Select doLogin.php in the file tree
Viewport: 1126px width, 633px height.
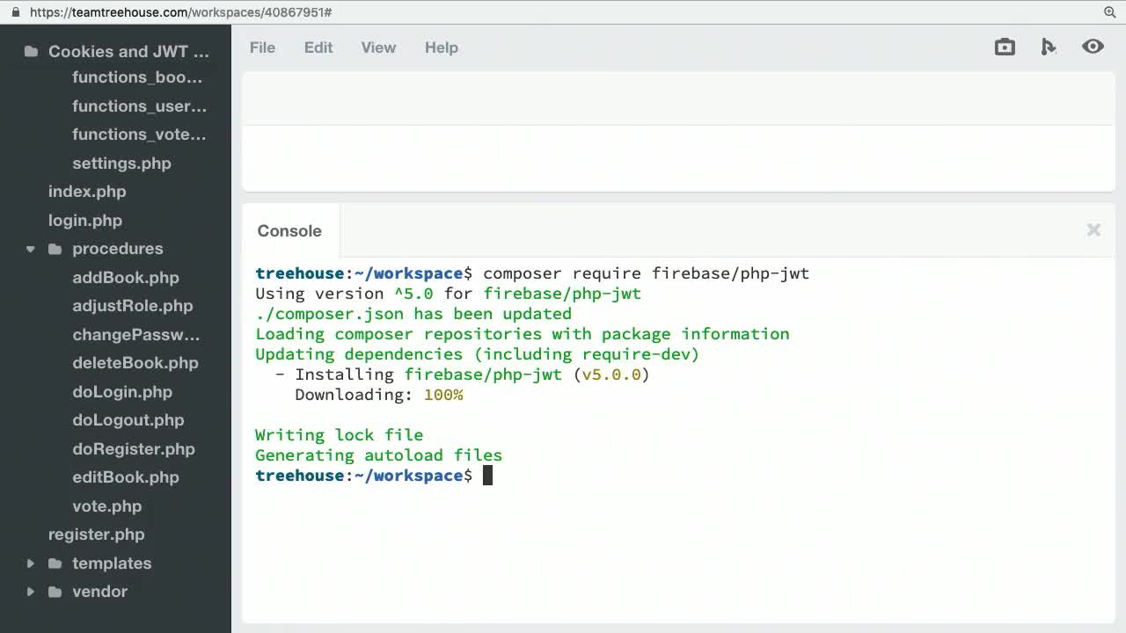tap(122, 392)
